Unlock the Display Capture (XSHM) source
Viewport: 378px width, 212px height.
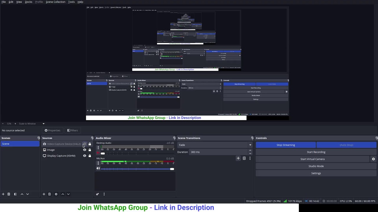pyautogui.click(x=90, y=156)
